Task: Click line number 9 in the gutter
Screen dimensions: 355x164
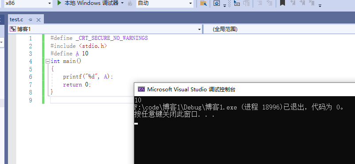Action: [31, 100]
